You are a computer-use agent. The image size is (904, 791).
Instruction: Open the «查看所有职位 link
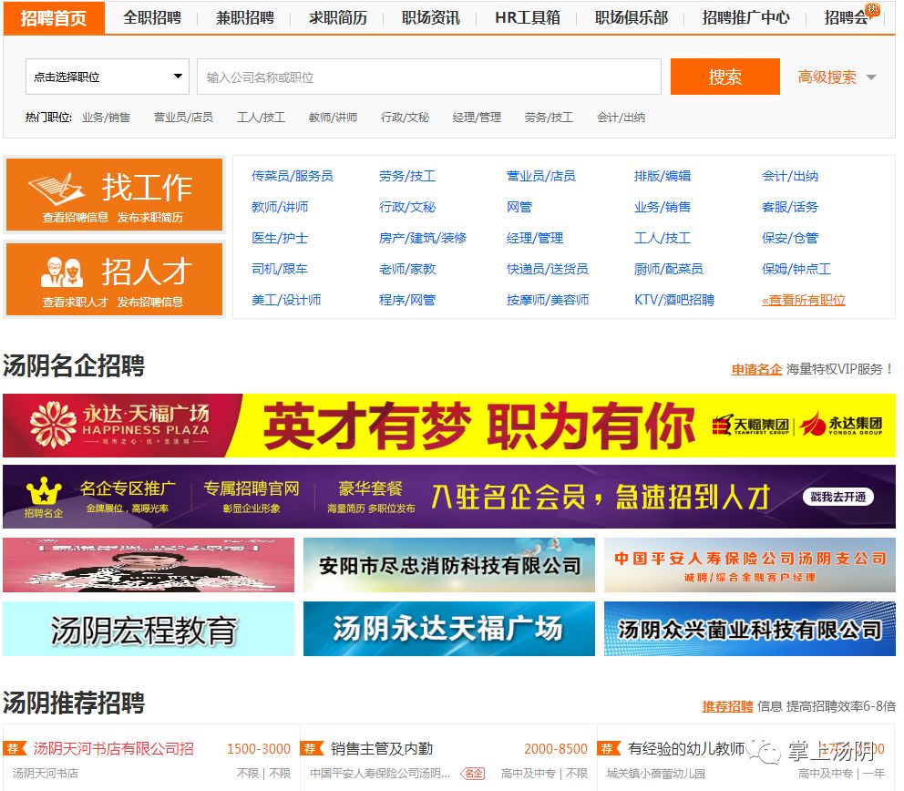tap(804, 300)
